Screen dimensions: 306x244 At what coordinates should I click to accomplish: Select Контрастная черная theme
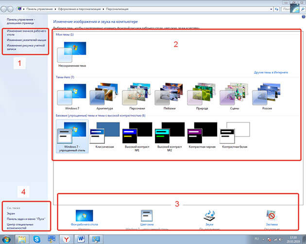pos(202,133)
